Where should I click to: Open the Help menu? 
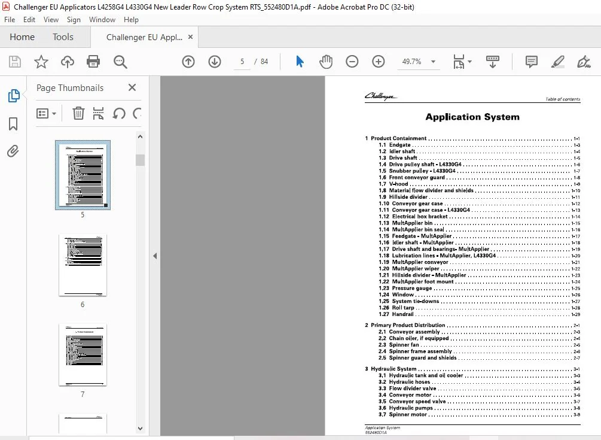(x=131, y=20)
